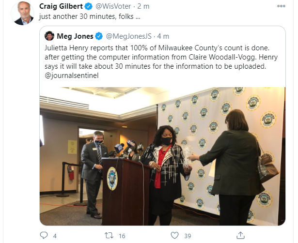This screenshot has width=298, height=243.
Task: Open the @MegJonesJS handle
Action: (129, 36)
